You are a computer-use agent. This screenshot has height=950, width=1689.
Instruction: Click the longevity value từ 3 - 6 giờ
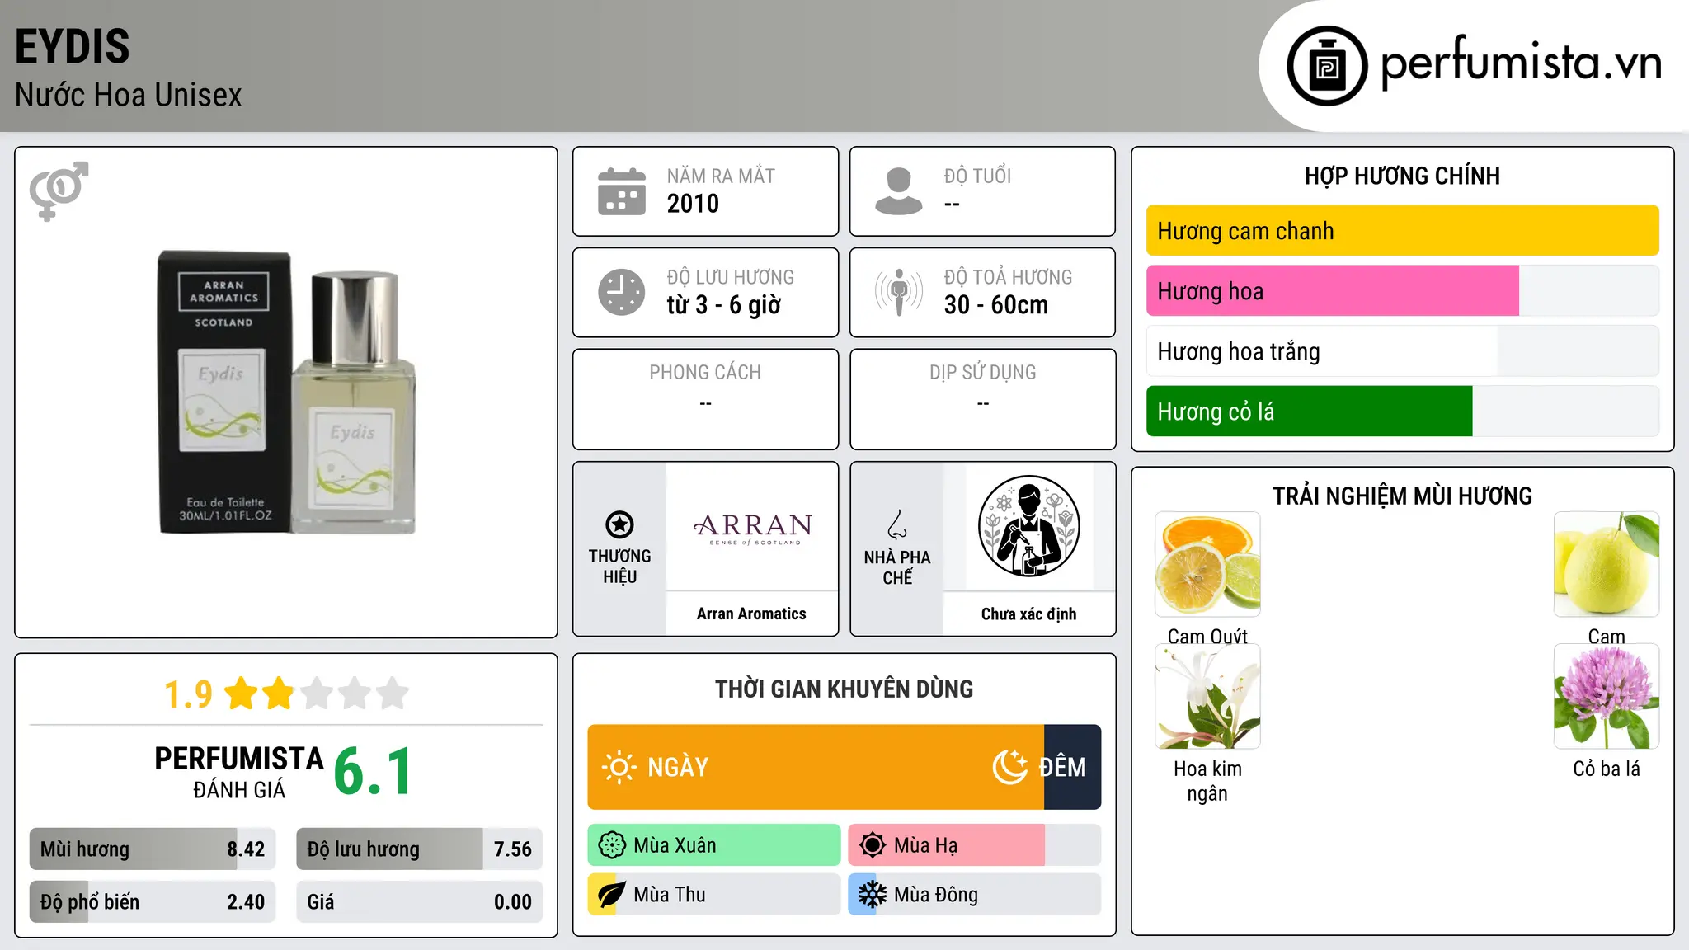[x=724, y=305]
